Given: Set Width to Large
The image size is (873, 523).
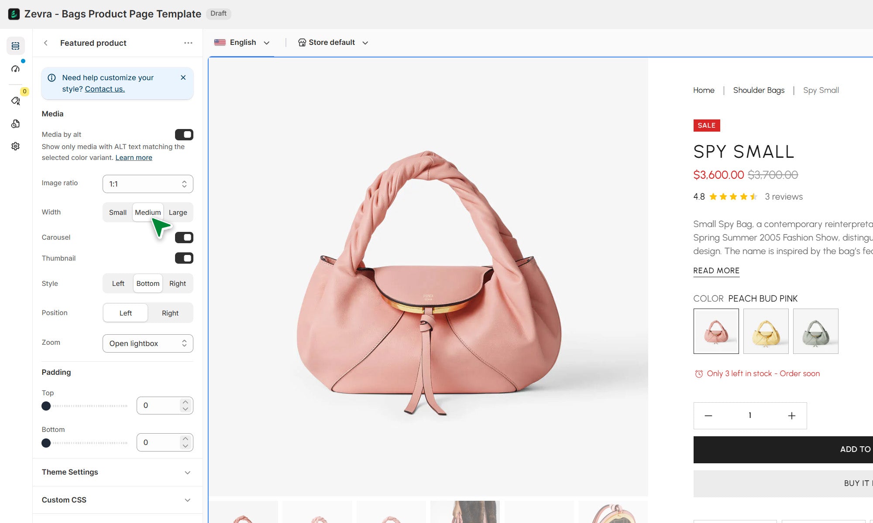Looking at the screenshot, I should pos(178,212).
